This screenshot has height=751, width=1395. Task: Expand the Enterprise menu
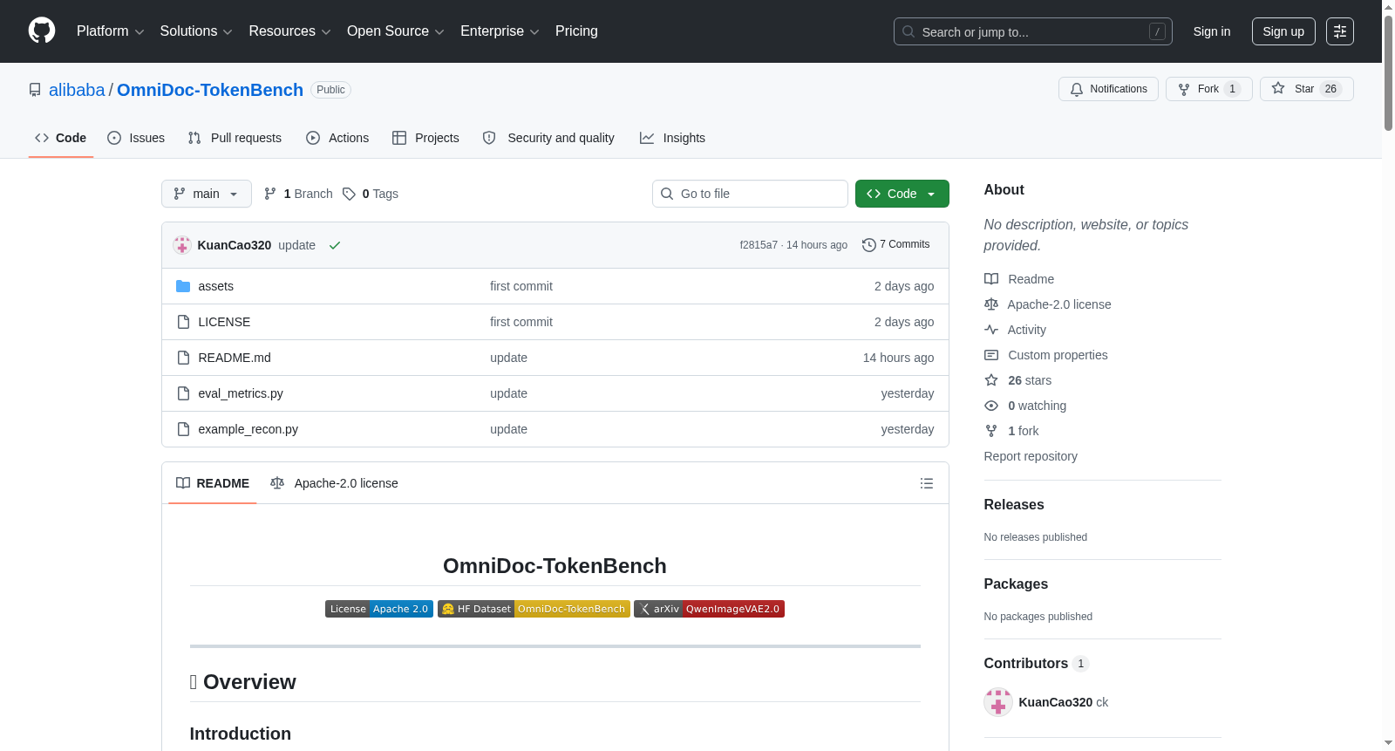[500, 31]
